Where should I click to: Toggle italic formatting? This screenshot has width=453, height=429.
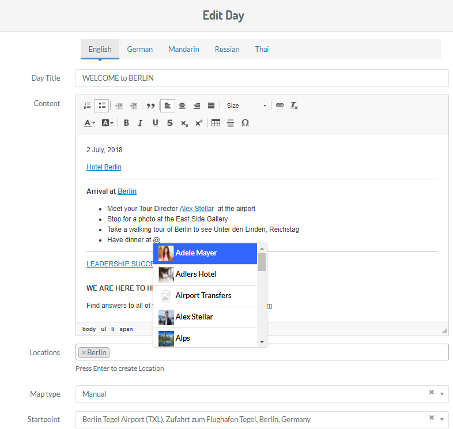pyautogui.click(x=141, y=123)
